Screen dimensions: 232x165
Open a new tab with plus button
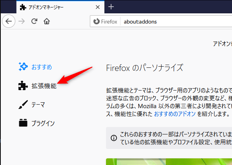point(111,7)
